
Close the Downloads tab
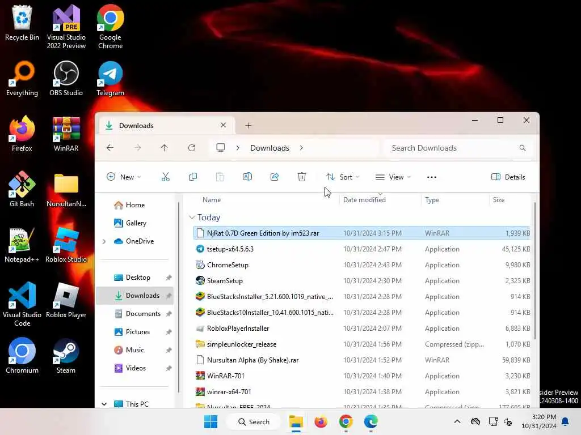point(223,125)
